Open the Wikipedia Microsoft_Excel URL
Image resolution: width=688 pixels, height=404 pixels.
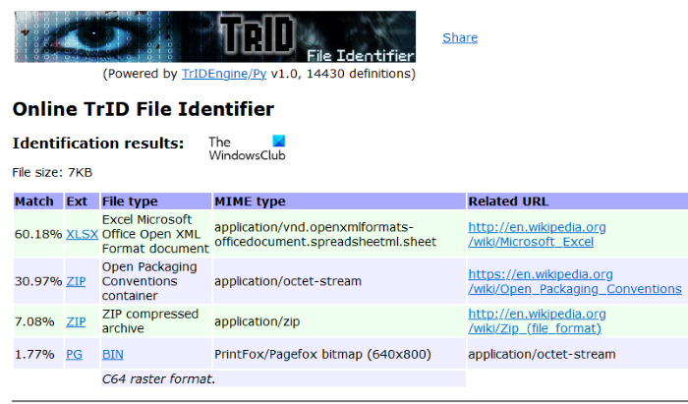pos(537,234)
